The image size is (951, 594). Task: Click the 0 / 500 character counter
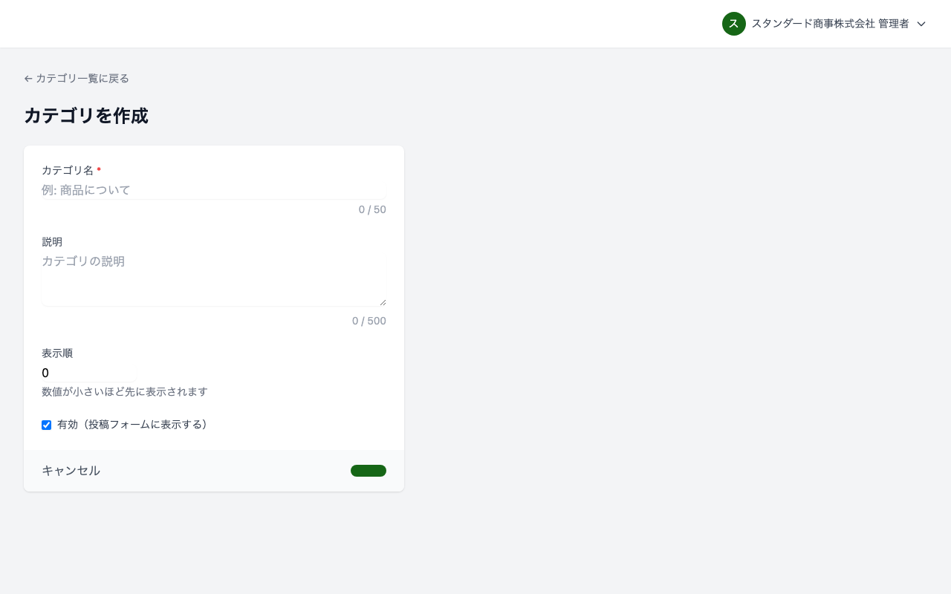[x=369, y=321]
